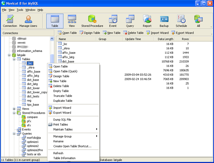Open the Help menu
The width and height of the screenshot is (214, 163).
coord(40,10)
